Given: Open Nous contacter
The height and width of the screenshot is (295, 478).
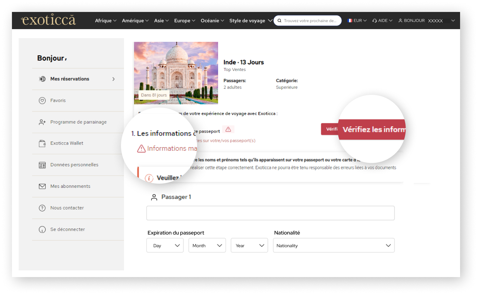Looking at the screenshot, I should click(x=77, y=208).
